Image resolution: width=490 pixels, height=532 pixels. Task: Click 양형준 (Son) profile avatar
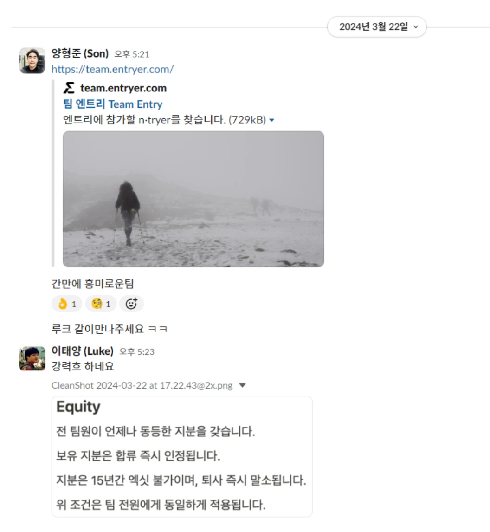click(x=32, y=60)
